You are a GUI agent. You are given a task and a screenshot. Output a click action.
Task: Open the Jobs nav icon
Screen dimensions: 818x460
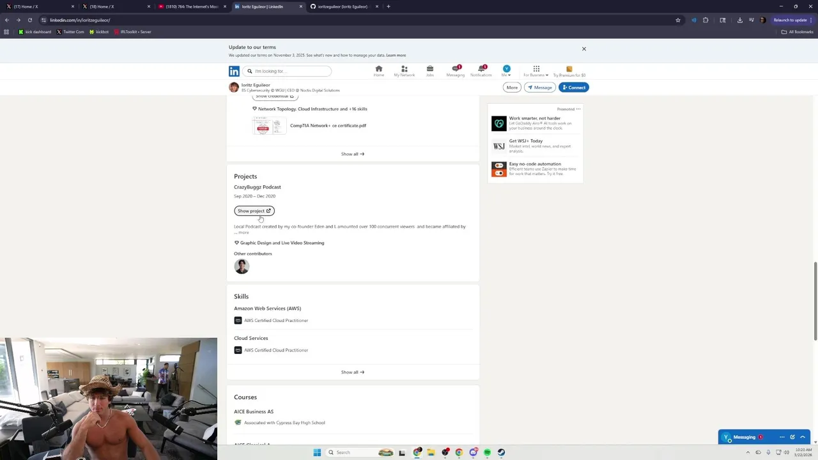(x=430, y=71)
